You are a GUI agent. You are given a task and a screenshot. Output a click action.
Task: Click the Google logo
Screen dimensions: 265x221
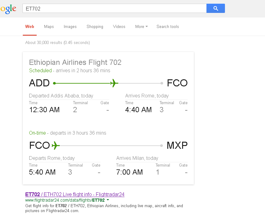tap(8, 9)
